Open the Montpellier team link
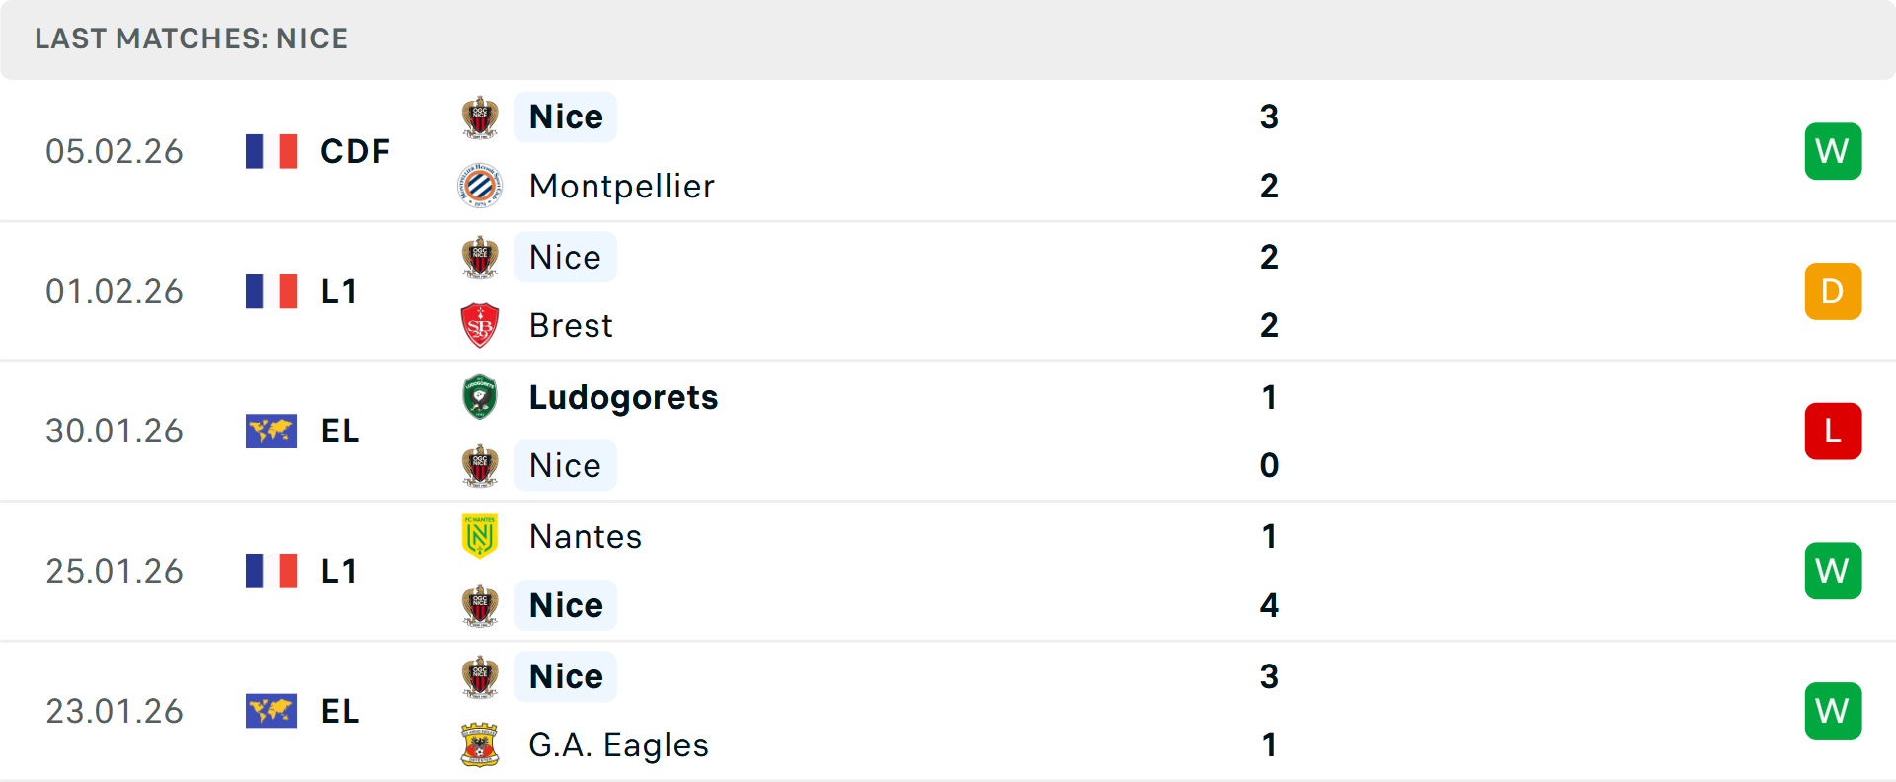 (621, 186)
